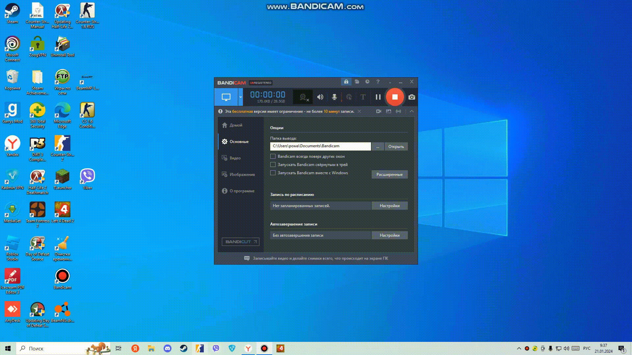Pause the Bandicam recording

(x=378, y=97)
